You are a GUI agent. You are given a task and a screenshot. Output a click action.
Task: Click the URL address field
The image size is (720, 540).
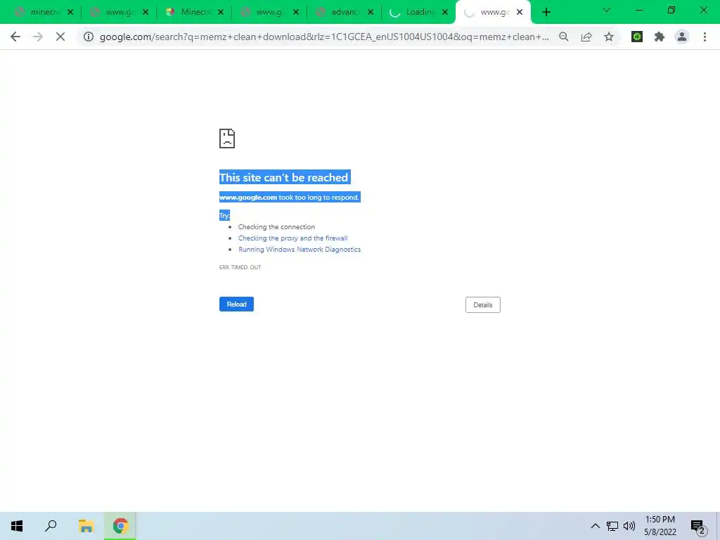[x=323, y=37]
